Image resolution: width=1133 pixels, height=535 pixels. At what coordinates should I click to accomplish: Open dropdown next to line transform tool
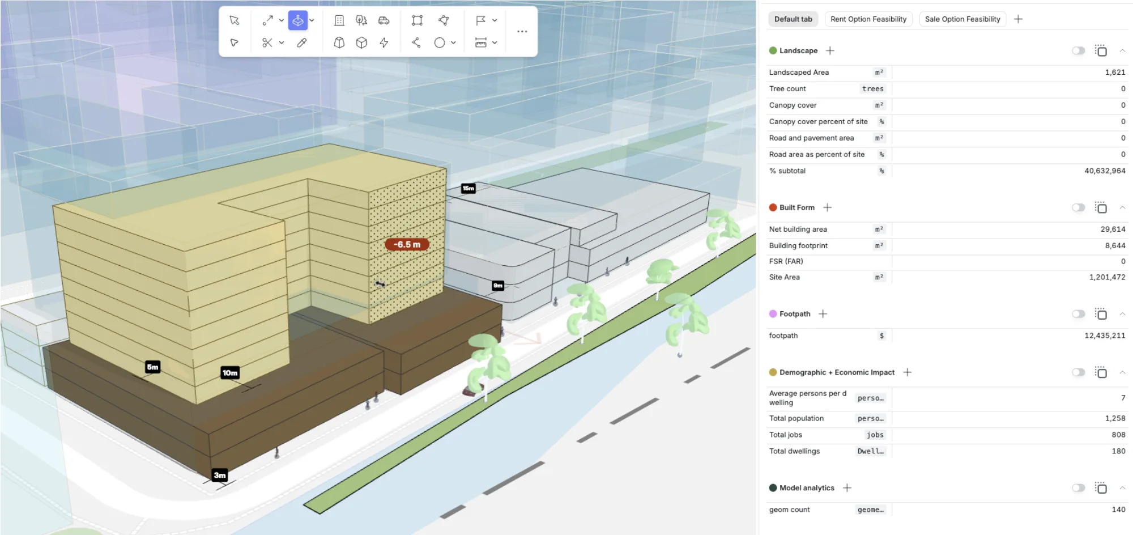(282, 20)
